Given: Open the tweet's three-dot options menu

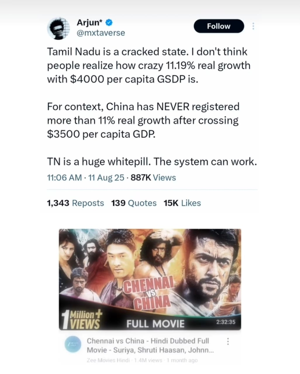Looking at the screenshot, I should point(253,26).
